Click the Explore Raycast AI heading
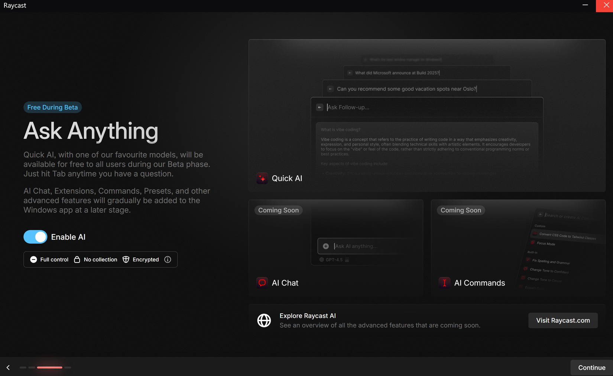The image size is (613, 376). (308, 316)
